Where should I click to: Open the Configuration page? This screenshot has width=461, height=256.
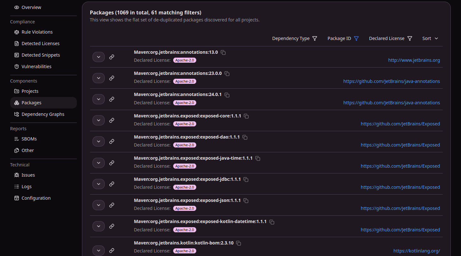coord(44,198)
